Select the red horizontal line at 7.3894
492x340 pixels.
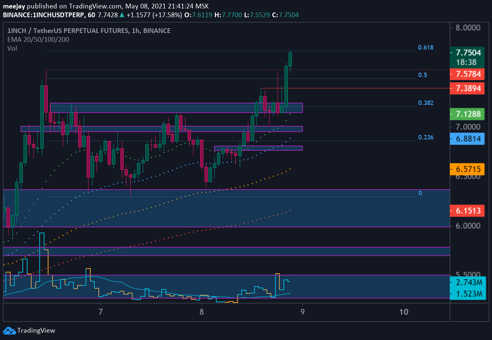tap(355, 88)
